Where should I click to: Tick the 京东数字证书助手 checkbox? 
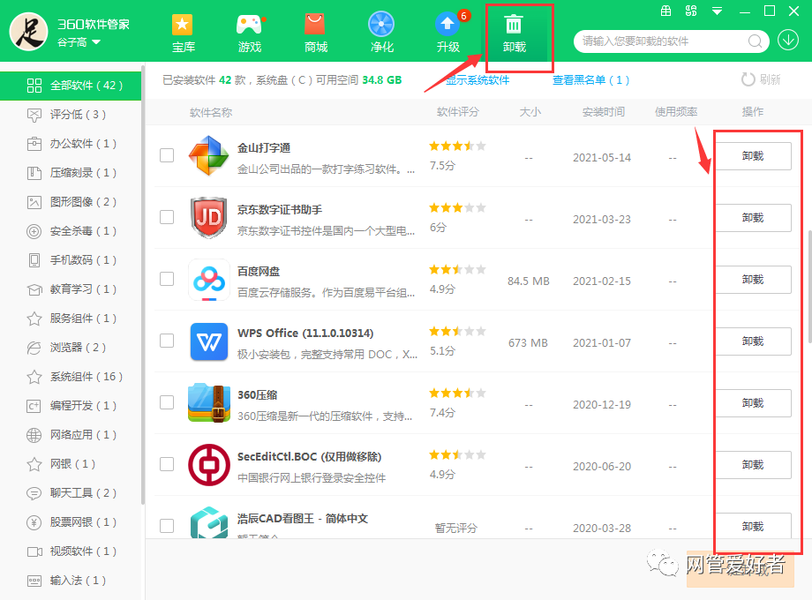pos(167,217)
